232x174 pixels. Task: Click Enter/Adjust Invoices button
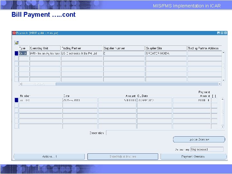click(123, 157)
